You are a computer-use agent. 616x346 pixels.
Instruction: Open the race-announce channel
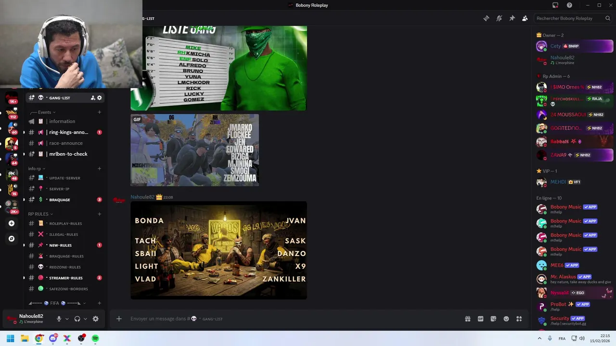65,143
